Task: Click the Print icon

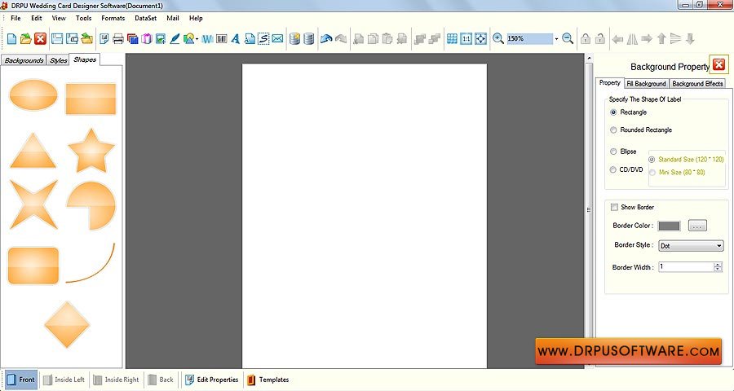Action: 118,39
